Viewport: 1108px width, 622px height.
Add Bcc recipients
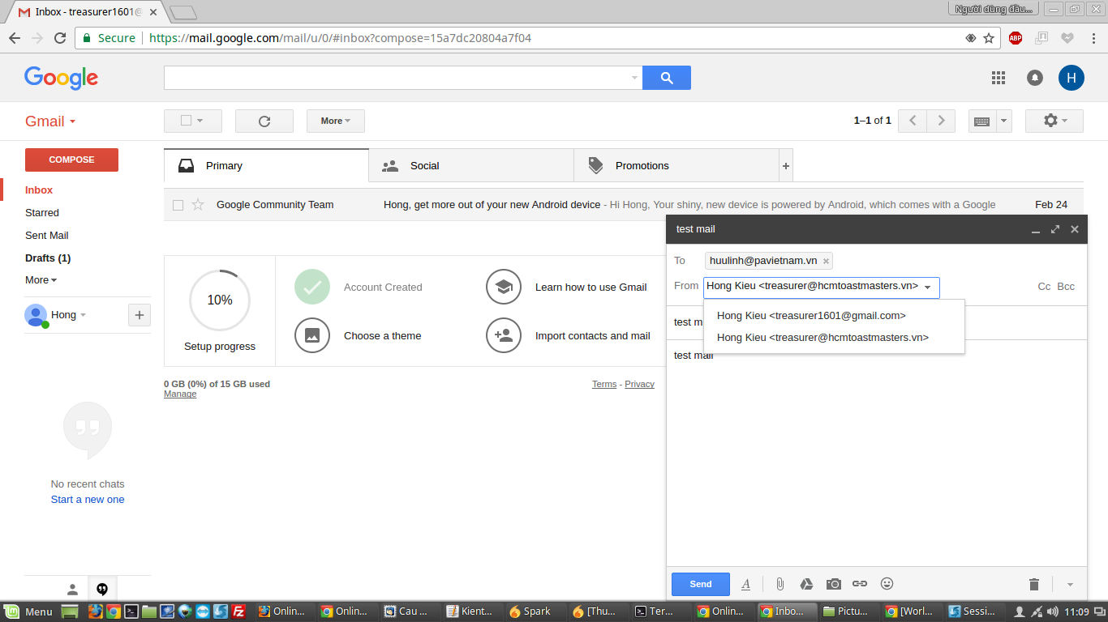pyautogui.click(x=1066, y=287)
